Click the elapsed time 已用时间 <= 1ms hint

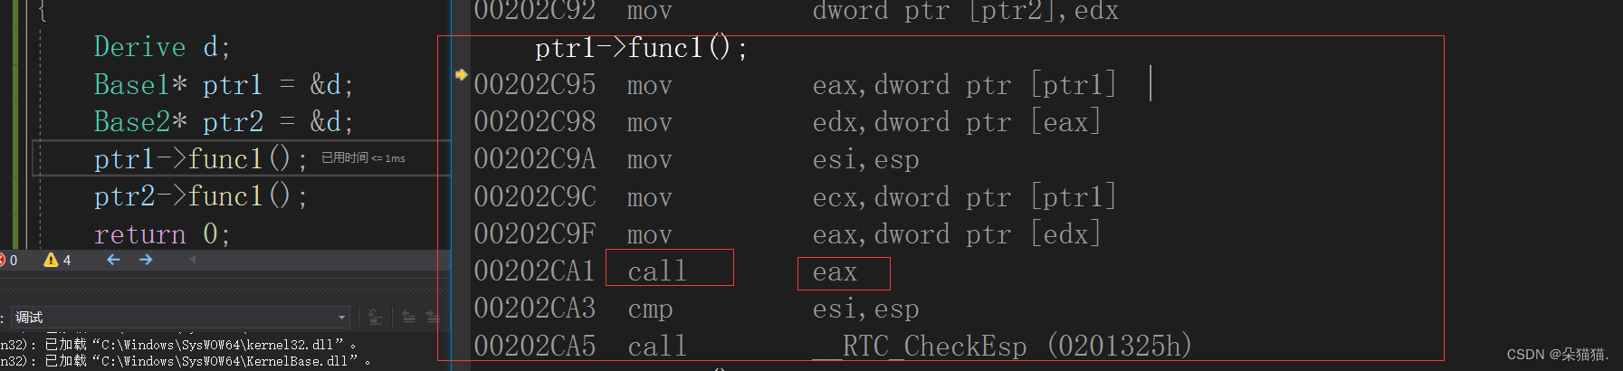click(x=363, y=158)
